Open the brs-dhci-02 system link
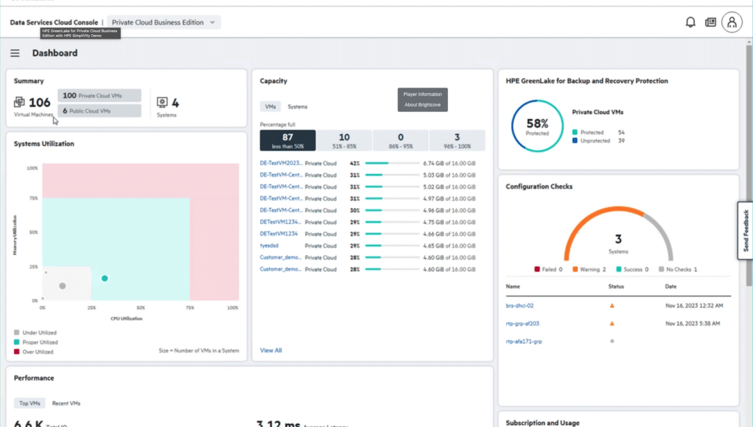 (519, 305)
